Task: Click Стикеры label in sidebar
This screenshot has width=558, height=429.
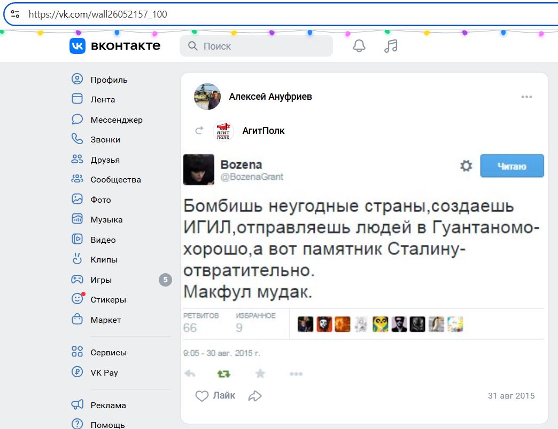Action: pyautogui.click(x=108, y=300)
